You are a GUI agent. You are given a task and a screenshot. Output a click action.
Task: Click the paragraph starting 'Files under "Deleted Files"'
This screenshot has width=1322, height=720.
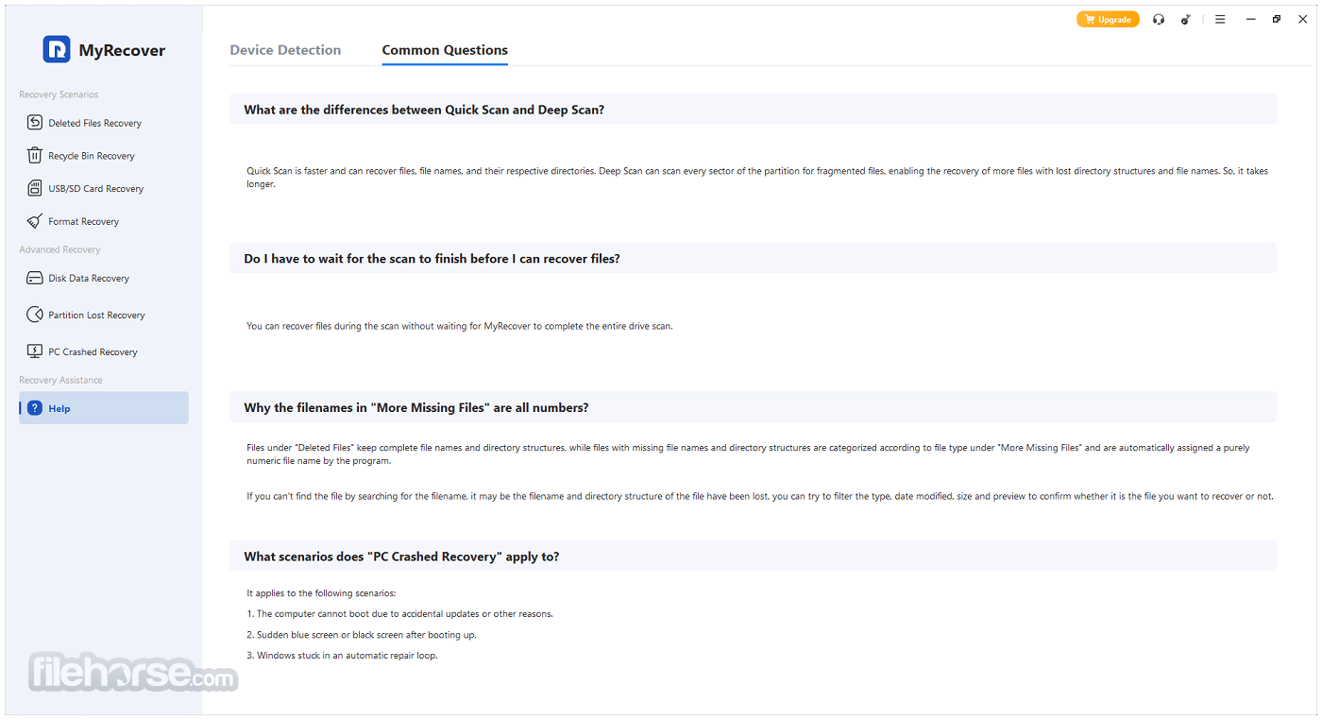tap(748, 454)
